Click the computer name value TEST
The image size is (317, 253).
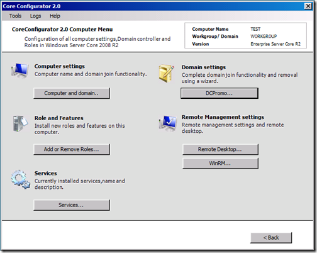coord(255,29)
